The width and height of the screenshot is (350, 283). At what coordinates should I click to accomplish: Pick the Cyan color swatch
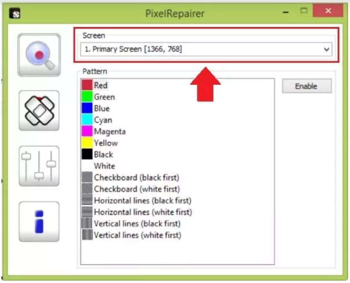[87, 120]
